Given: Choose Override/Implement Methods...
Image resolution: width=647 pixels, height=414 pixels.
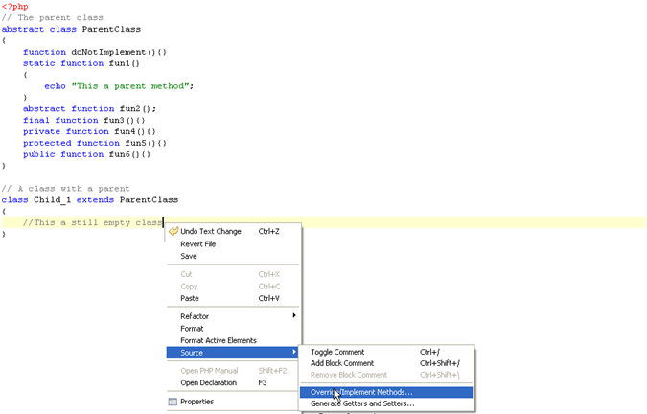Looking at the screenshot, I should click(386, 392).
